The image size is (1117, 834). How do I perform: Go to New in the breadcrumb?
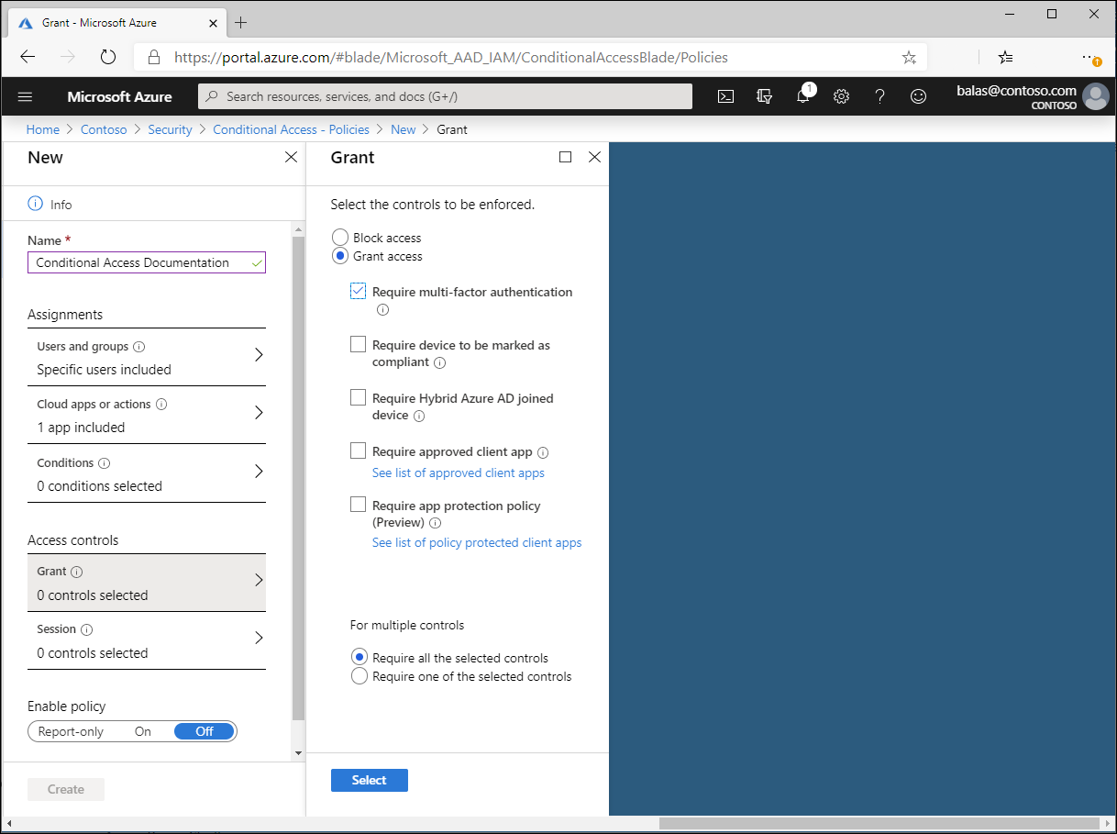(404, 129)
